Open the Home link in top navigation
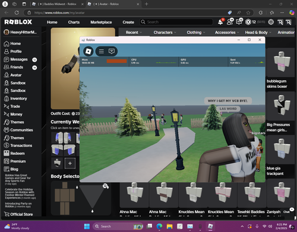The height and width of the screenshot is (232, 297). pyautogui.click(x=52, y=22)
